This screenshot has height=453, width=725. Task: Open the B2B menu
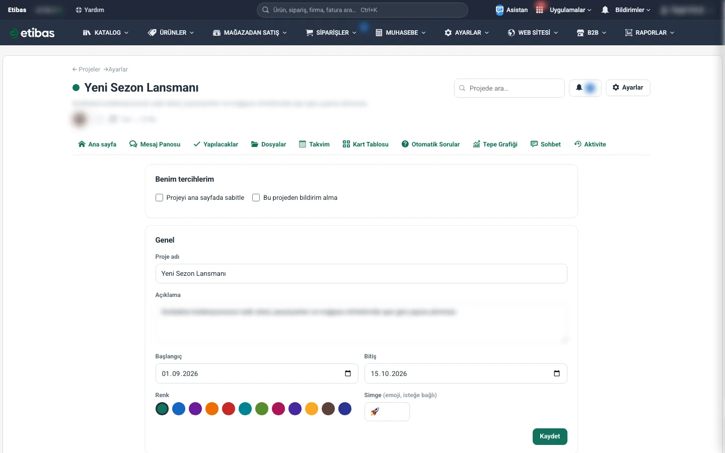(x=592, y=33)
